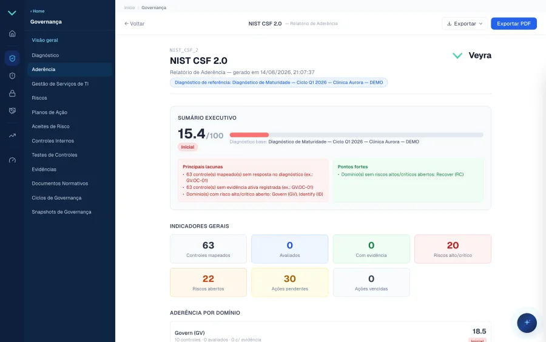Open the shield alert icon in rail

click(x=12, y=76)
